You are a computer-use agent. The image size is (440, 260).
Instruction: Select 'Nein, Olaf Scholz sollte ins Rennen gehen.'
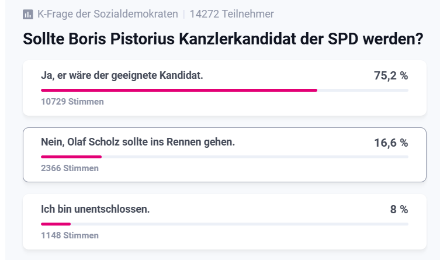[138, 142]
